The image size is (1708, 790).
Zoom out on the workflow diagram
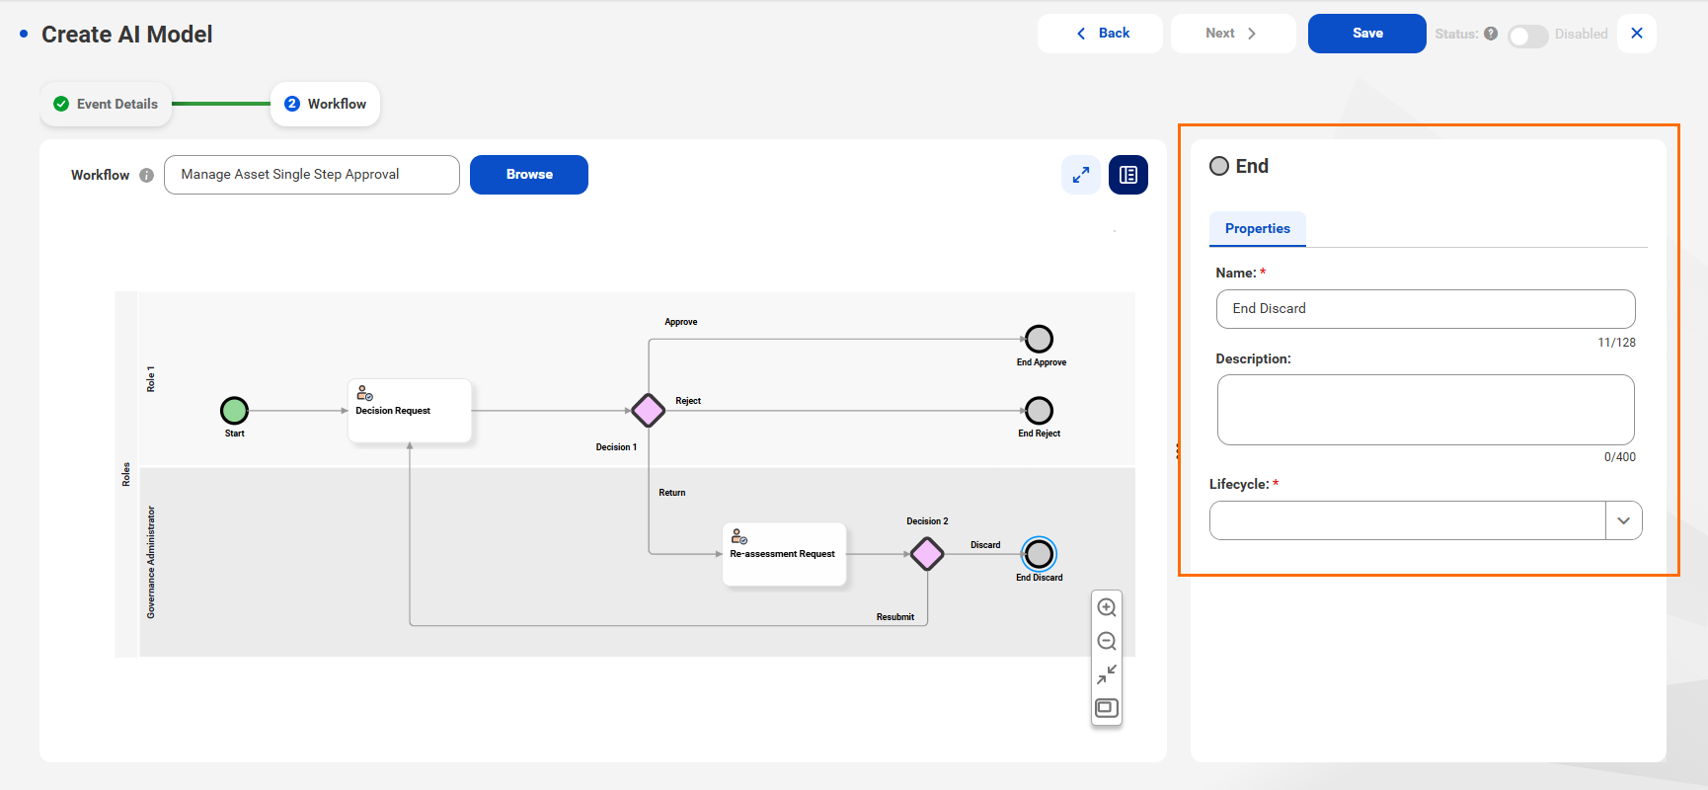pyautogui.click(x=1107, y=641)
